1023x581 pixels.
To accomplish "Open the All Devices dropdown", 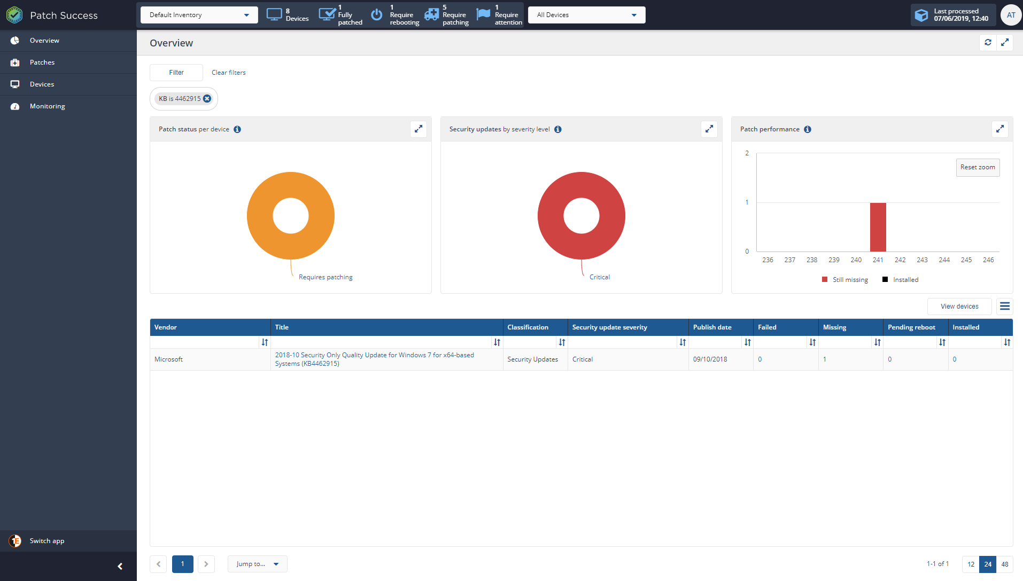I will (x=586, y=15).
